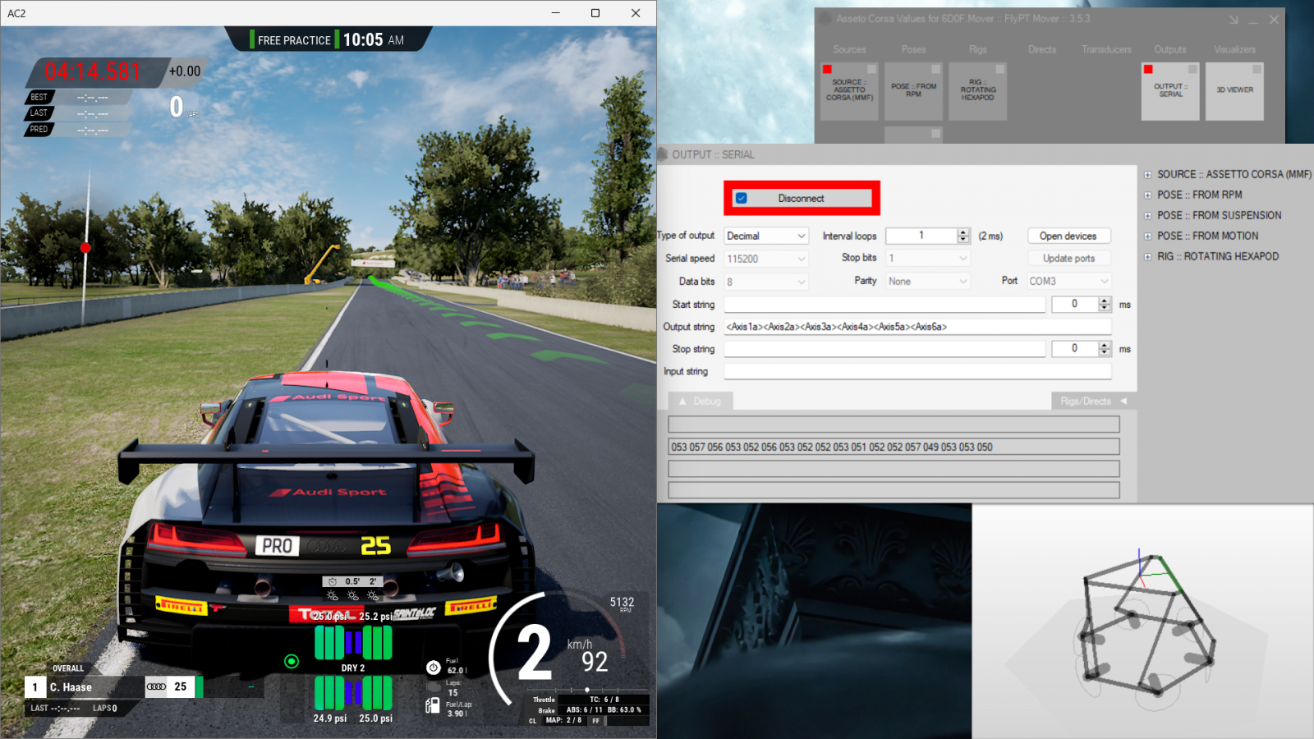The width and height of the screenshot is (1314, 739).
Task: Click the dock arrow icon in FlyPT Mover title bar
Action: coord(1233,20)
